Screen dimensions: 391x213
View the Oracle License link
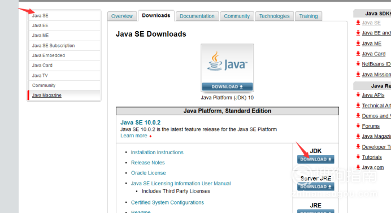(x=149, y=173)
